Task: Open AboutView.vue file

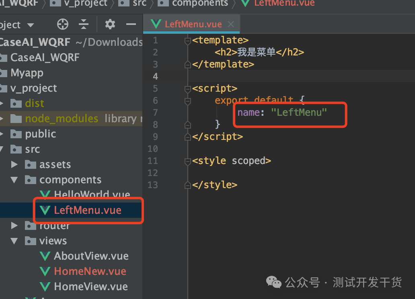Action: [x=91, y=256]
